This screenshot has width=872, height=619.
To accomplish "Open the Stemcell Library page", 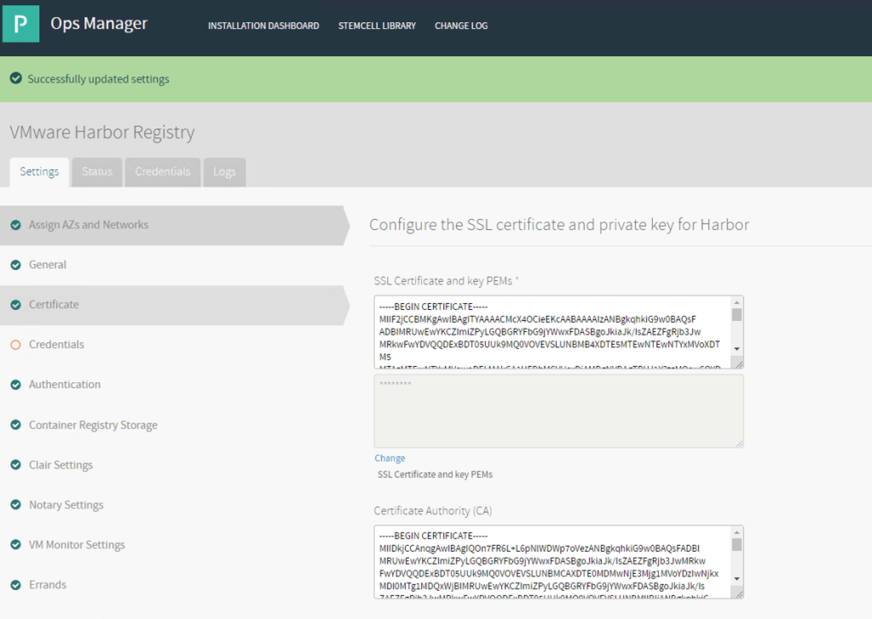I will 377,26.
